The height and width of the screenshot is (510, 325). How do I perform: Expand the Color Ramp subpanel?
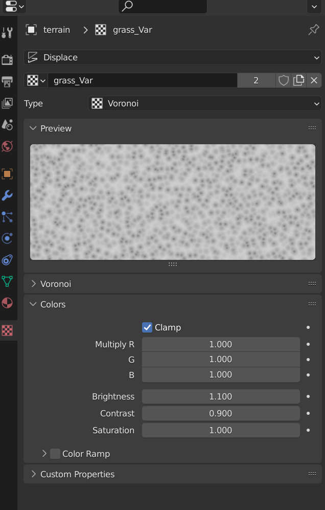point(44,454)
